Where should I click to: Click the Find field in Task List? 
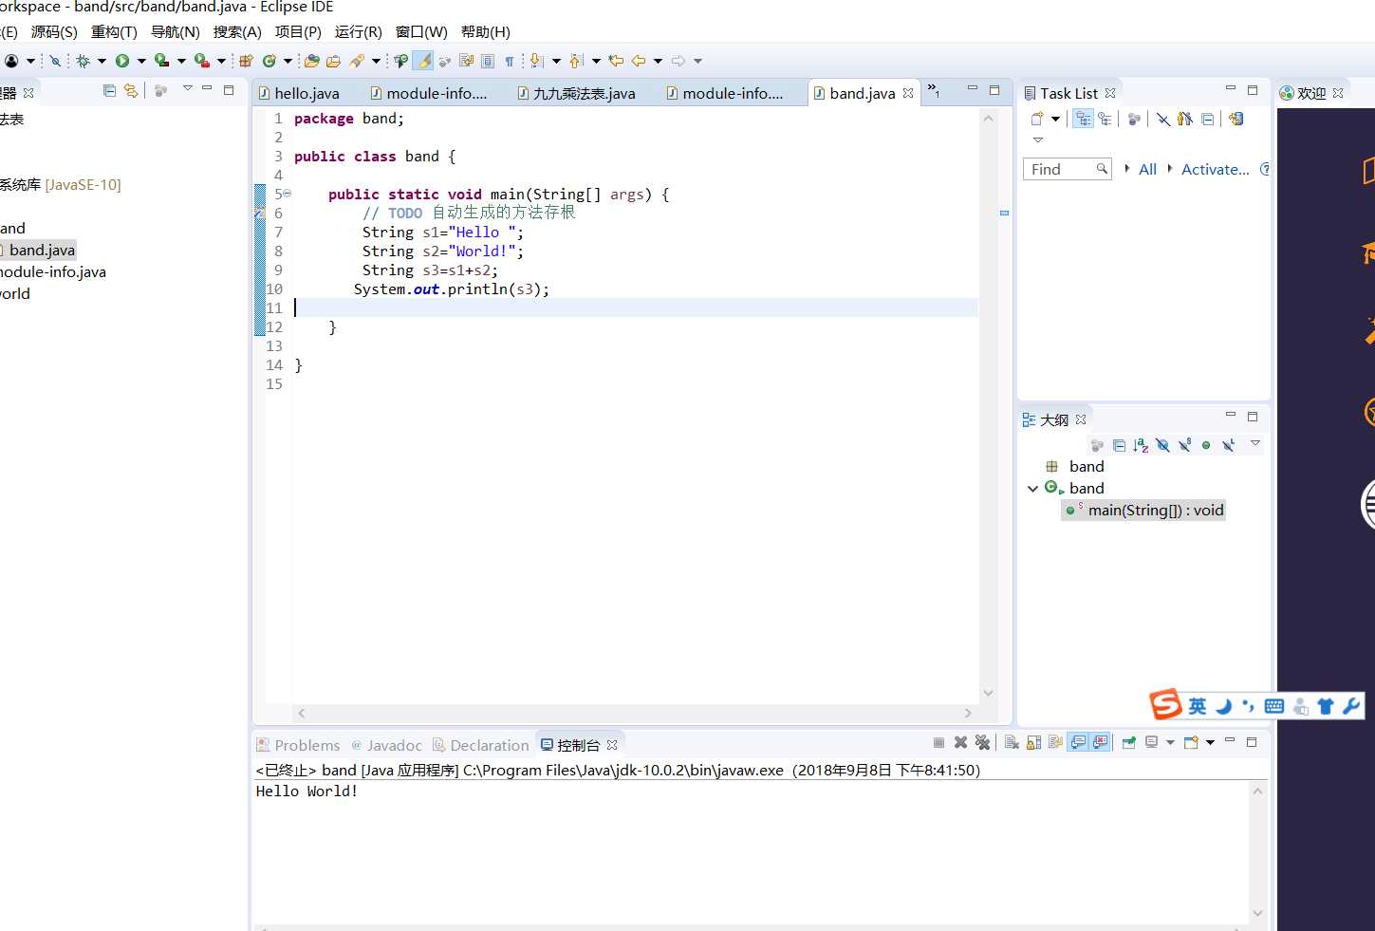pos(1067,169)
